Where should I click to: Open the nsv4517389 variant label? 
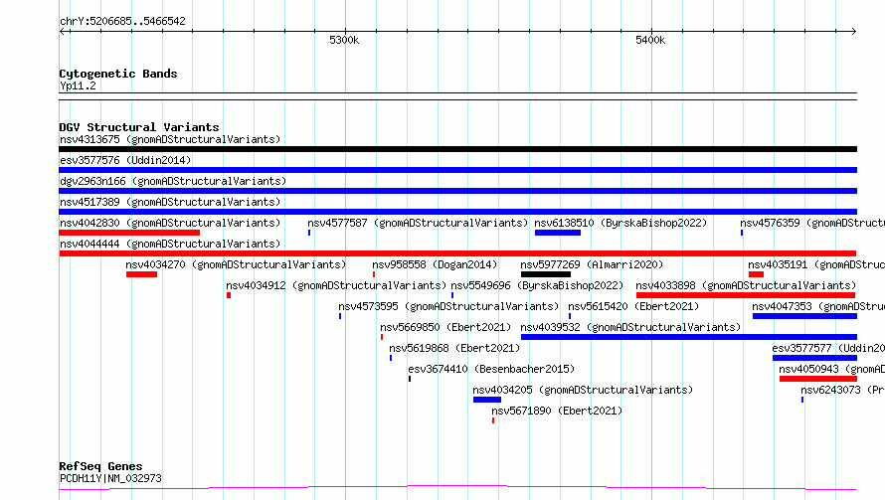tap(170, 202)
